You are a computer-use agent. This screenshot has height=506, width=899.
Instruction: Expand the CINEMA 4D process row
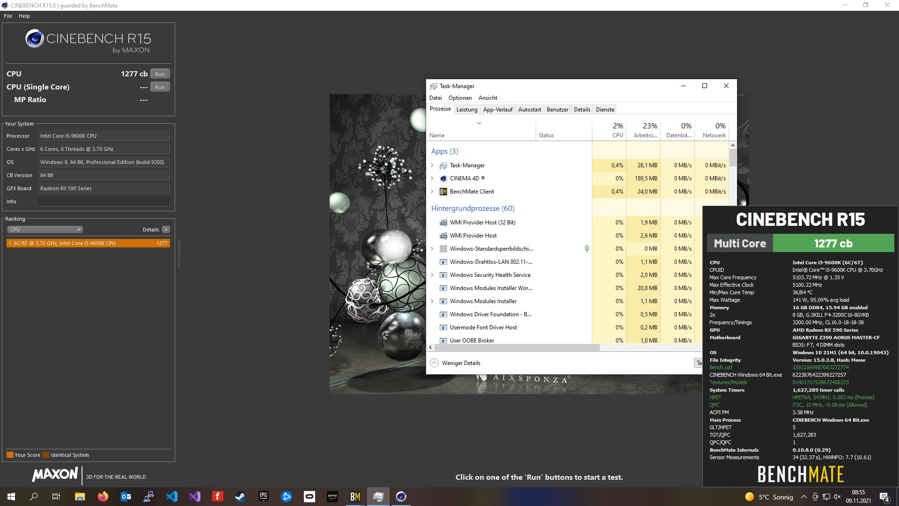click(x=432, y=179)
